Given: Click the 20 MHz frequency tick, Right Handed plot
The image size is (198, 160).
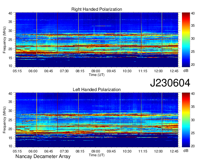Looking at the screenshot, I should [10, 49].
